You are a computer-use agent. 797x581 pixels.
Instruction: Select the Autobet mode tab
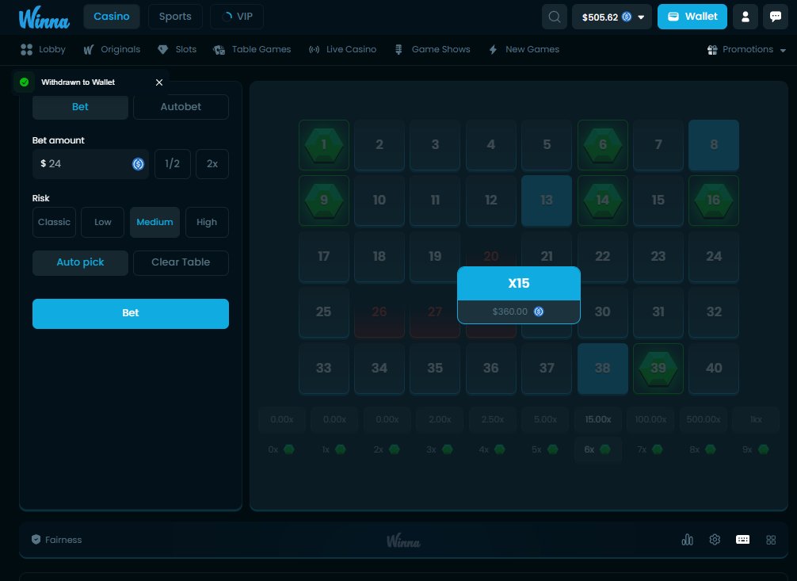[x=181, y=107]
